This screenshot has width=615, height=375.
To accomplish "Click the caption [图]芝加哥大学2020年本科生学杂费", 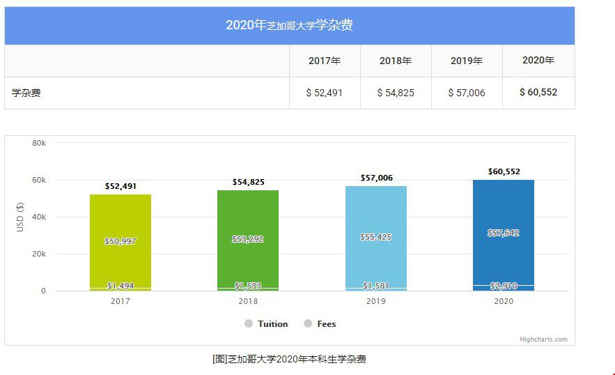I will [x=289, y=359].
